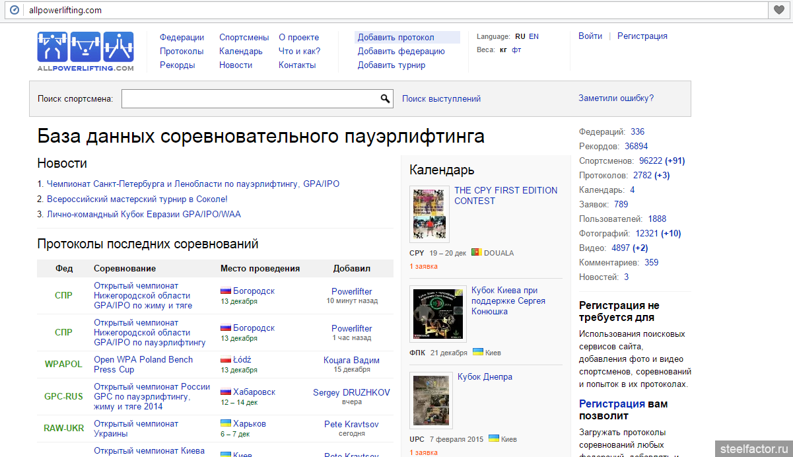The width and height of the screenshot is (793, 457).
Task: Click the search magnifier icon
Action: (x=385, y=98)
